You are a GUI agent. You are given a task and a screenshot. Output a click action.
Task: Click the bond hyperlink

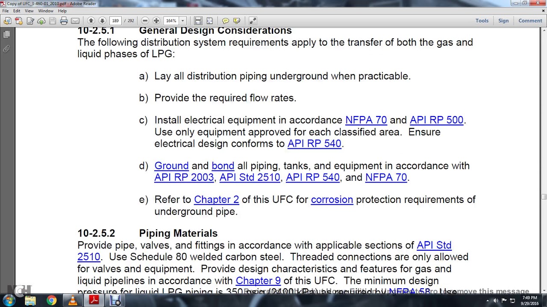[x=223, y=166]
